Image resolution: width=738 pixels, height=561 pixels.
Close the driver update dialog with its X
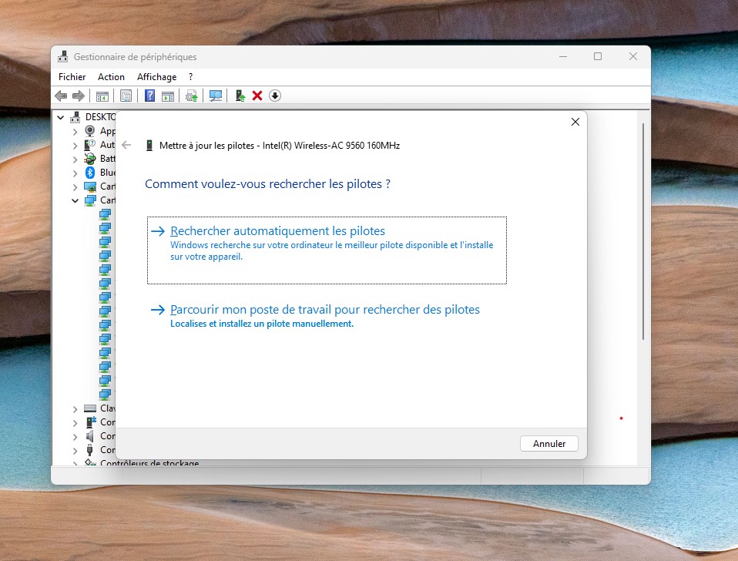(575, 122)
